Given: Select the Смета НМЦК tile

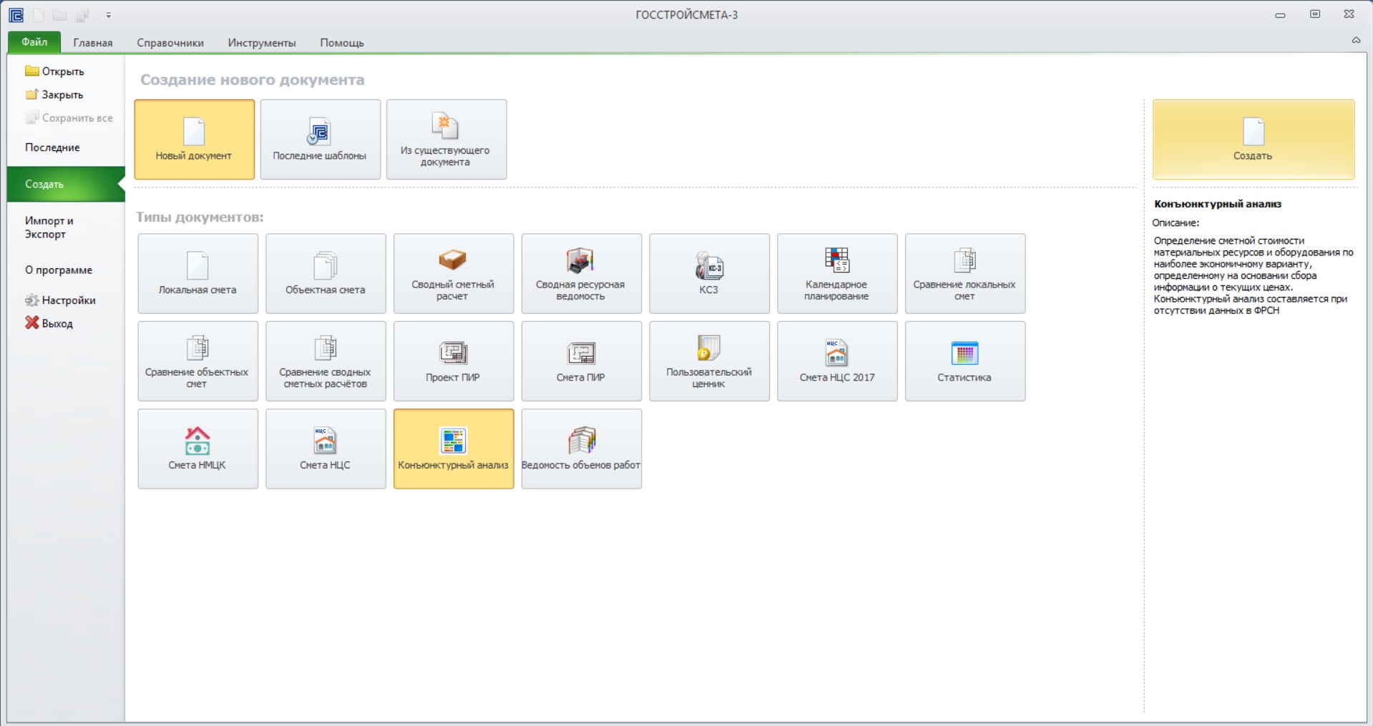Looking at the screenshot, I should point(197,448).
